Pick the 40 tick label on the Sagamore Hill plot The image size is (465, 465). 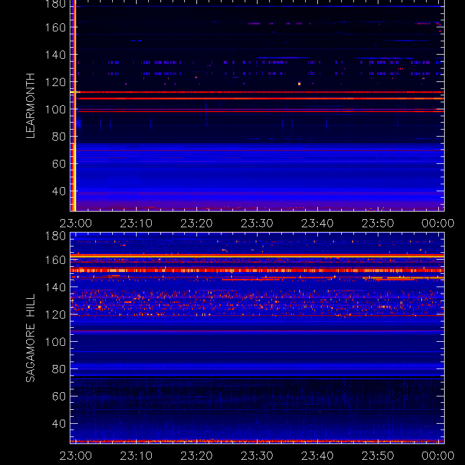pyautogui.click(x=59, y=424)
